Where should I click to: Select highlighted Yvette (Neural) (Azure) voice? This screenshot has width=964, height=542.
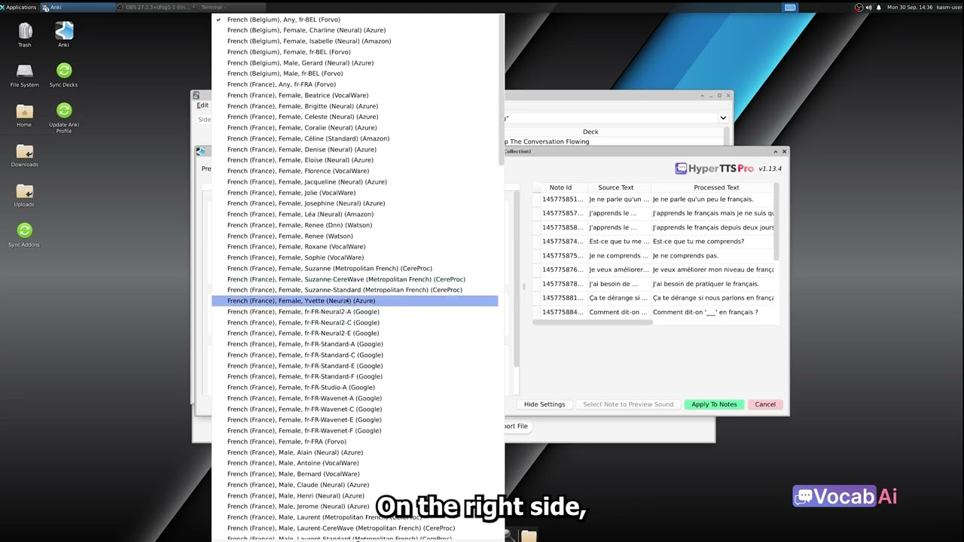click(355, 301)
